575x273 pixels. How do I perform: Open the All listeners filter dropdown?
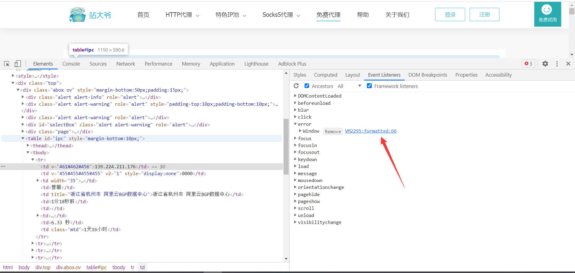point(349,86)
